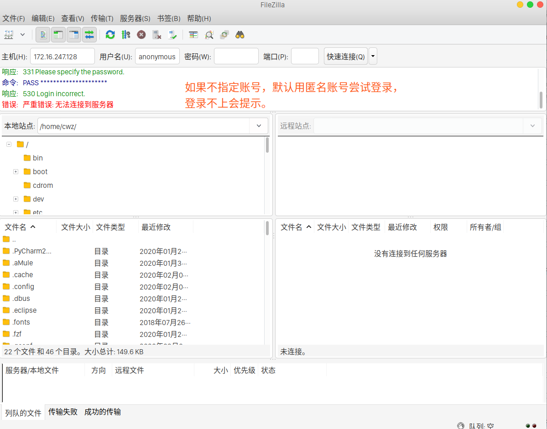Expand the boot folder node
Viewport: 547px width, 429px height.
pos(16,172)
